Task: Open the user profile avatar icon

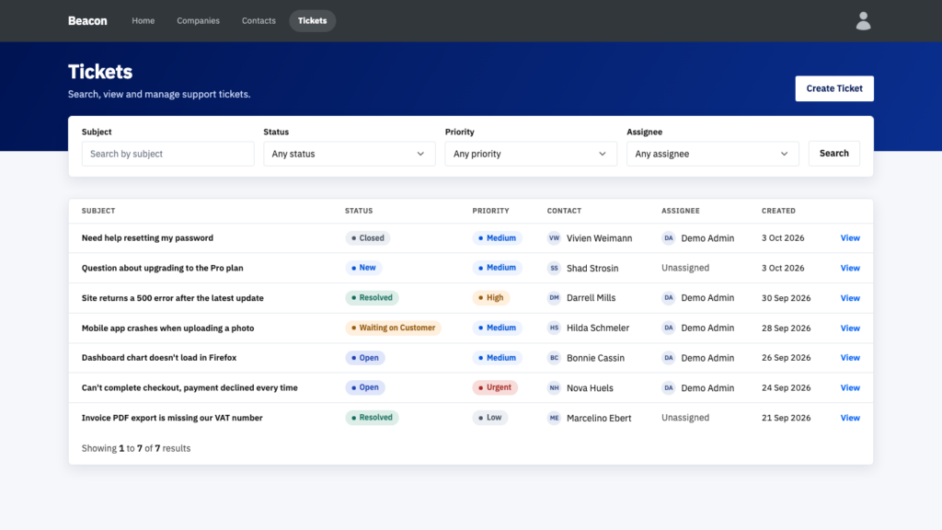Action: [x=863, y=21]
